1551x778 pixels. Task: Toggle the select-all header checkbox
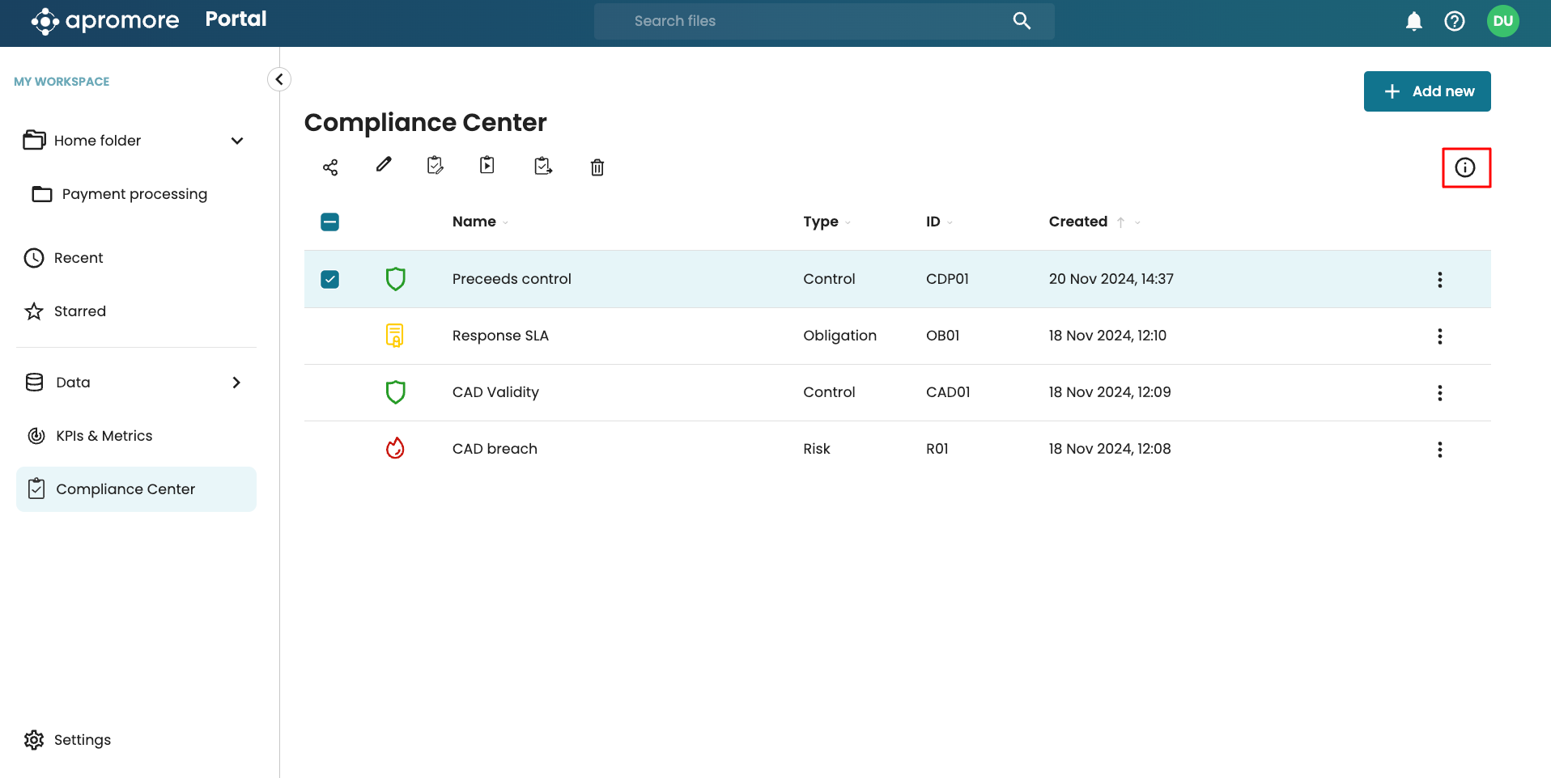(330, 222)
